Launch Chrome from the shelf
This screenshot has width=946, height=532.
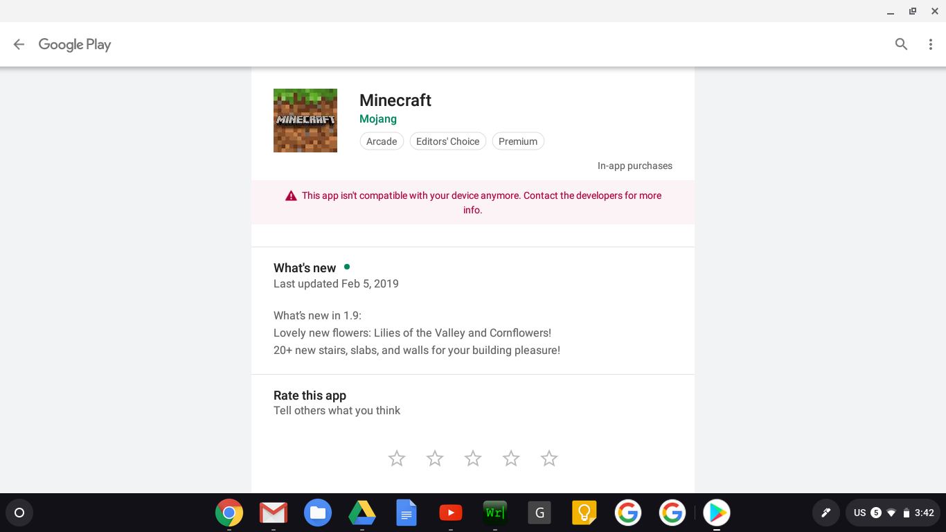pyautogui.click(x=229, y=513)
